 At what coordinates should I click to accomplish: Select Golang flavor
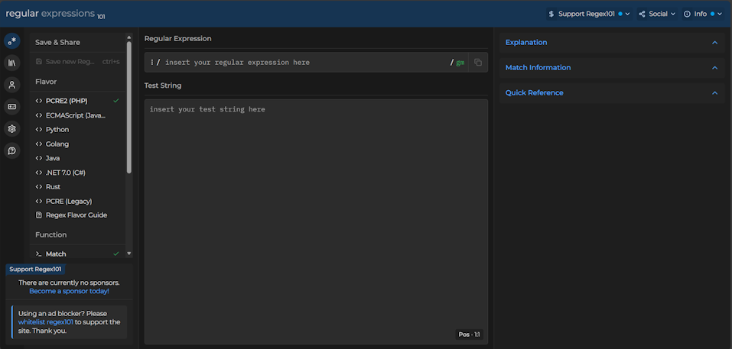tap(77, 144)
